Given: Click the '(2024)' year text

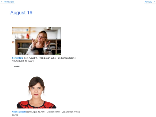Looking at the screenshot, I should 31,61.
